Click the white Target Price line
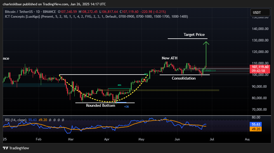This screenshot has width=274, height=153. pyautogui.click(x=188, y=39)
